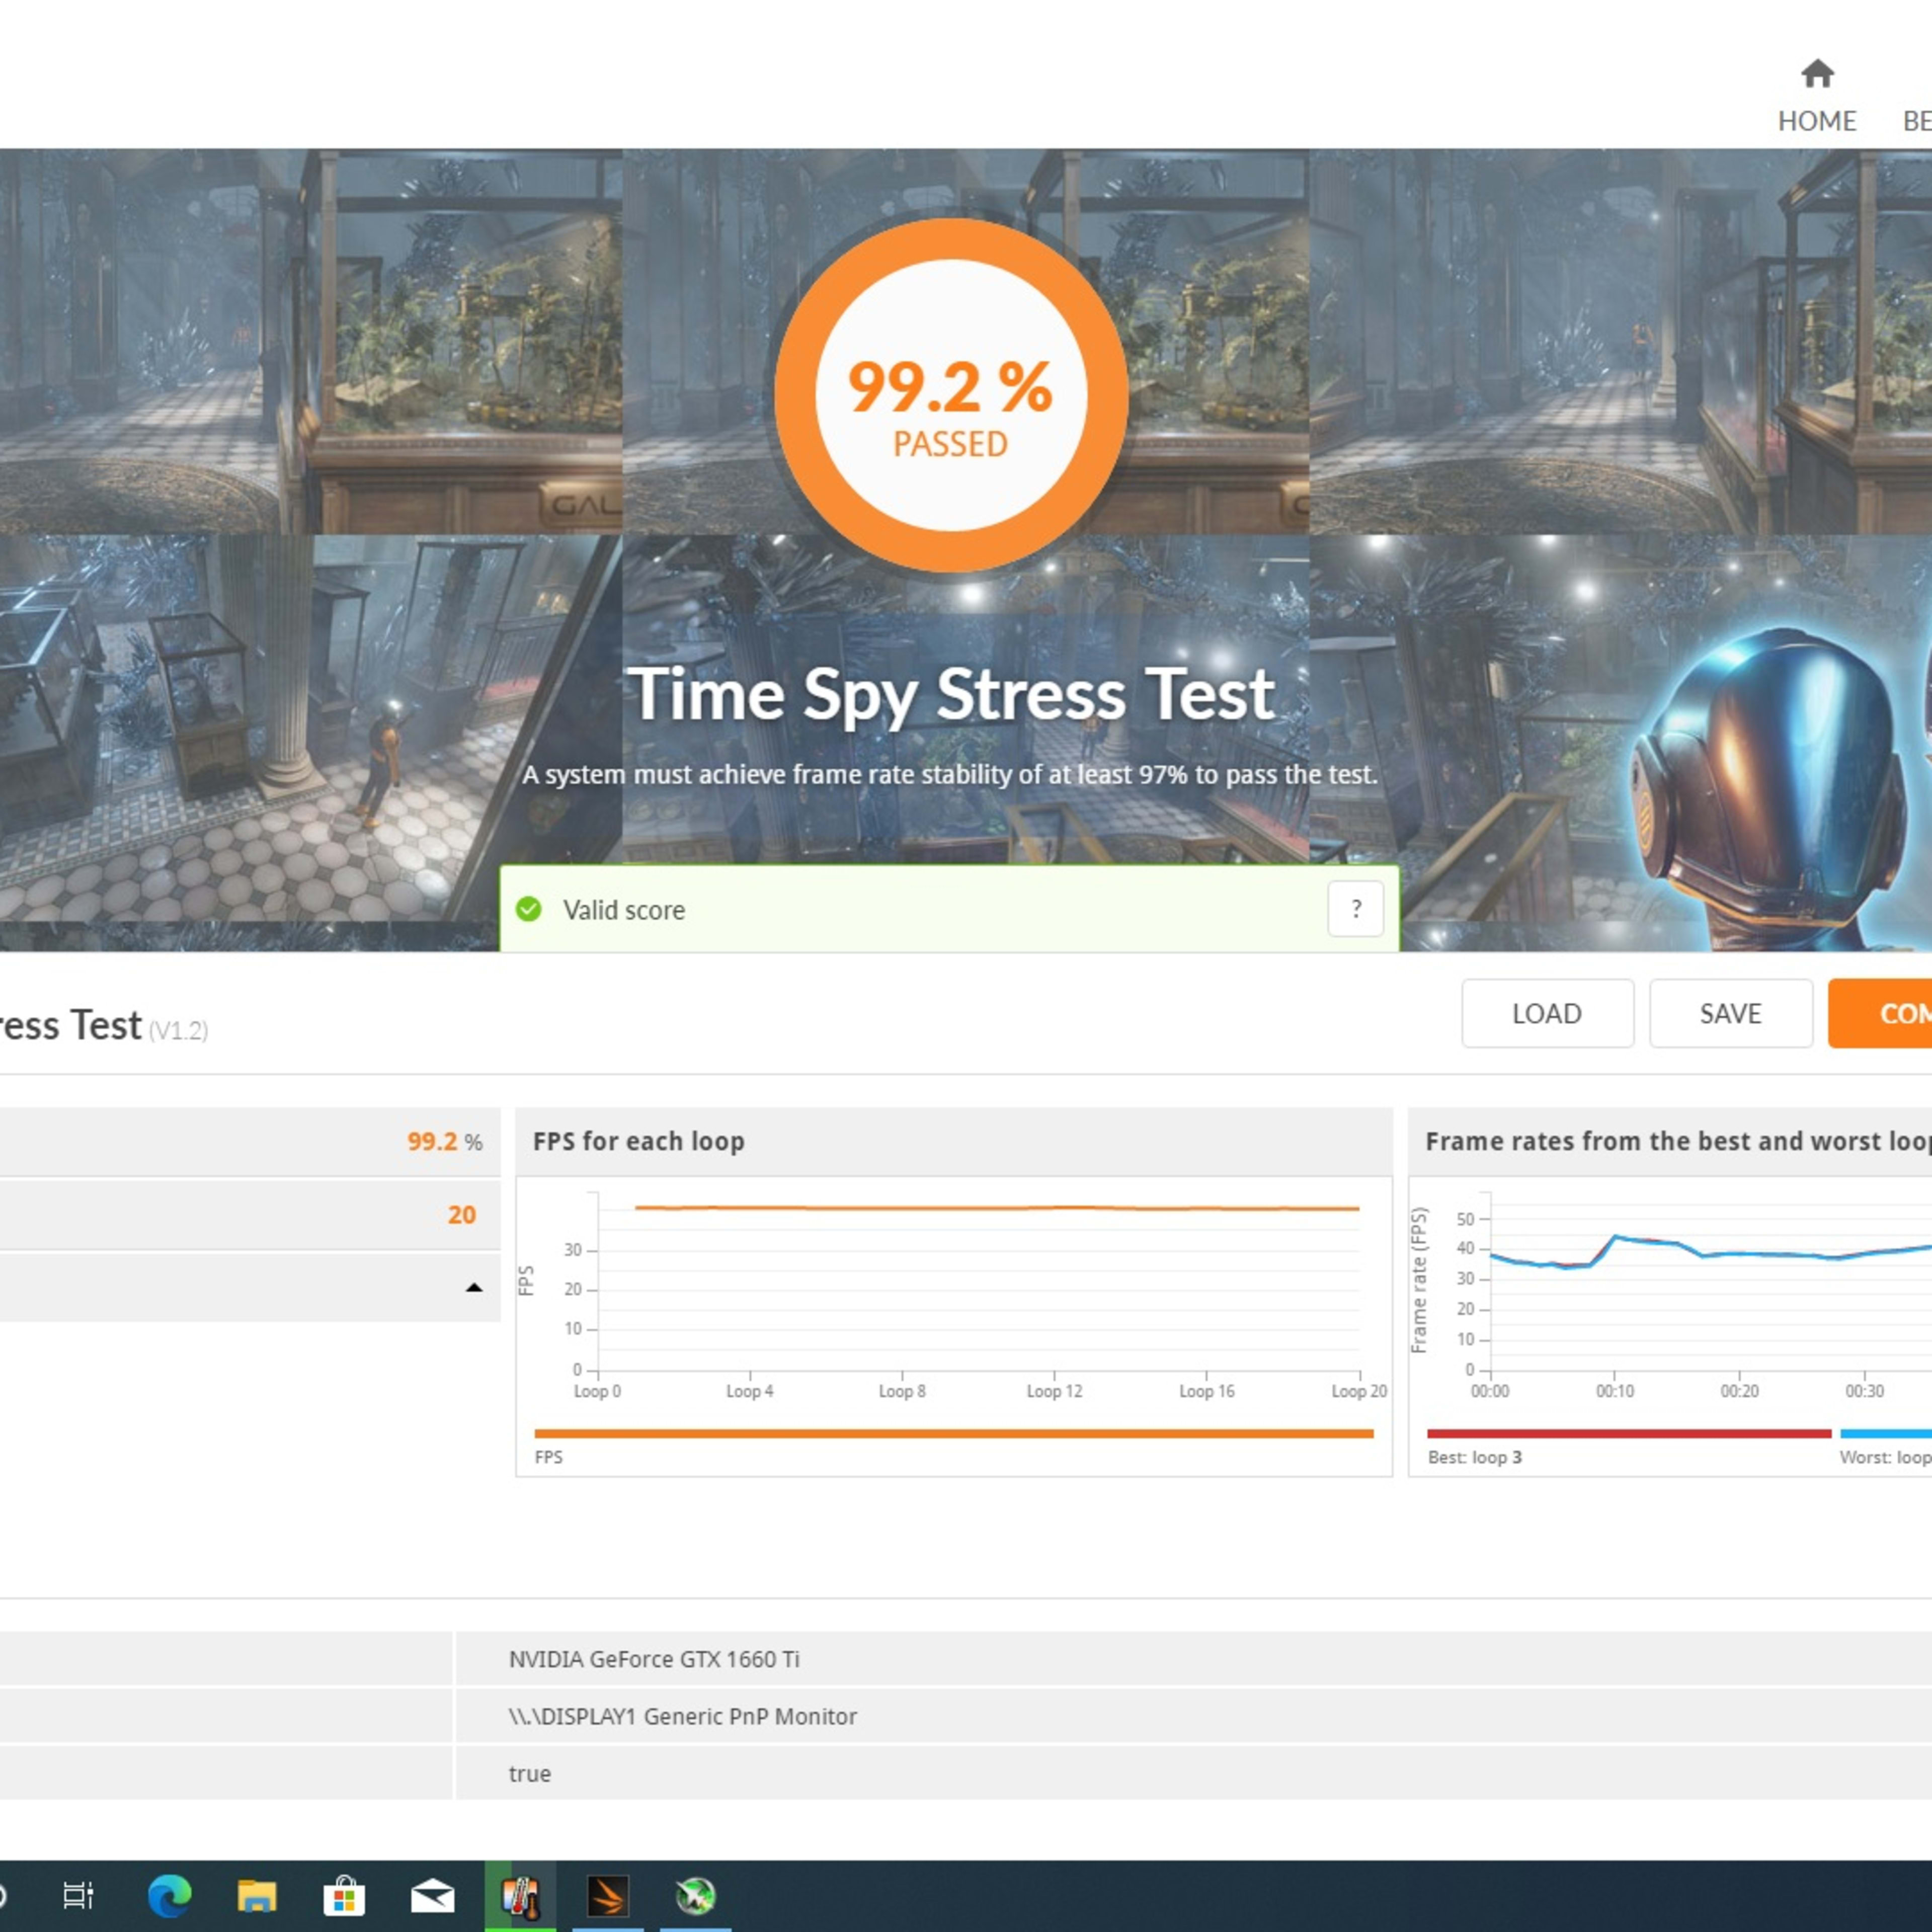Click the orange FPS line in the loop chart
This screenshot has height=1932, width=1932.
[996, 1208]
